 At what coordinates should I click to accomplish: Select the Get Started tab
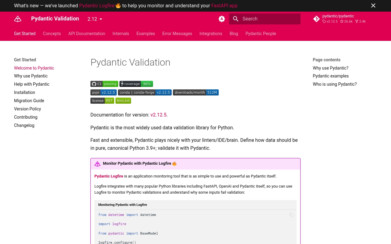[25, 34]
